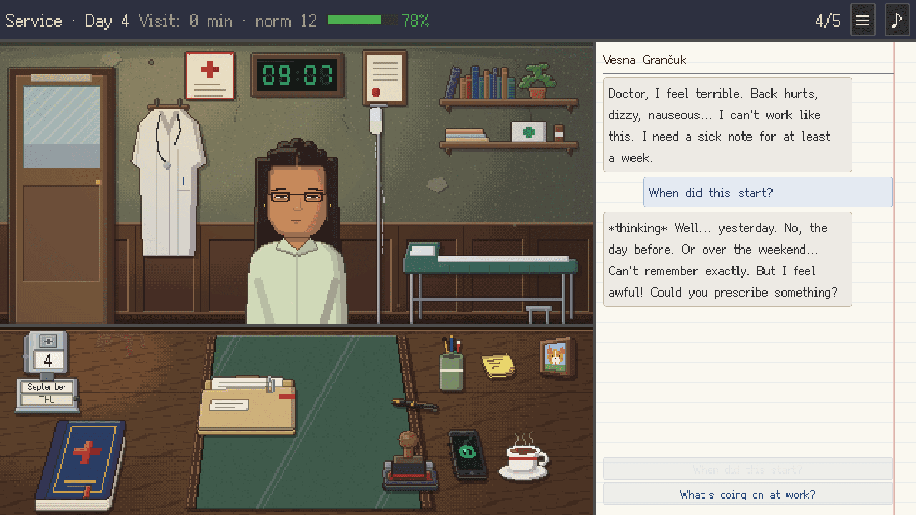This screenshot has width=916, height=515.
Task: Click the "norm 12" label
Action: coord(286,21)
